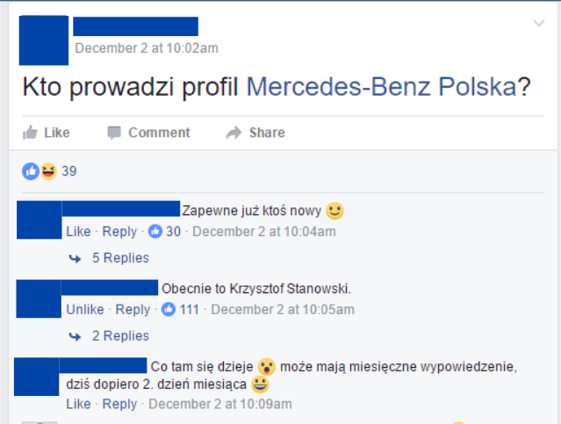This screenshot has width=561, height=424.
Task: Click like count icon showing 30
Action: click(x=155, y=231)
